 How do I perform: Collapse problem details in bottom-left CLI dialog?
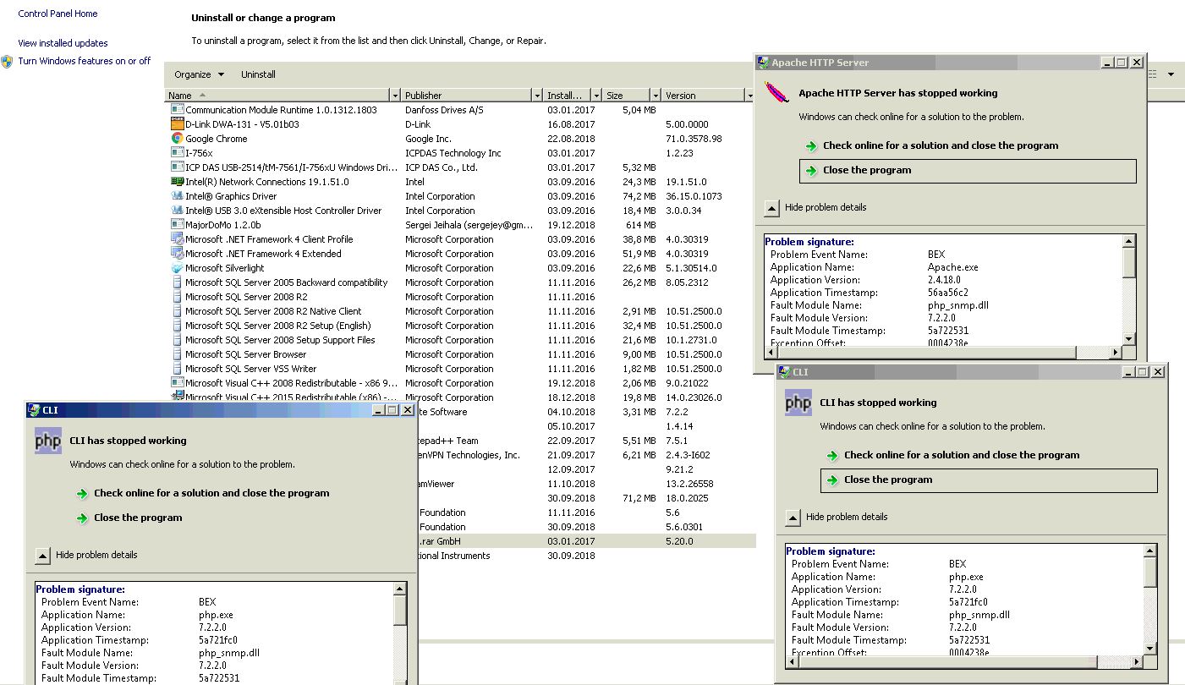43,556
